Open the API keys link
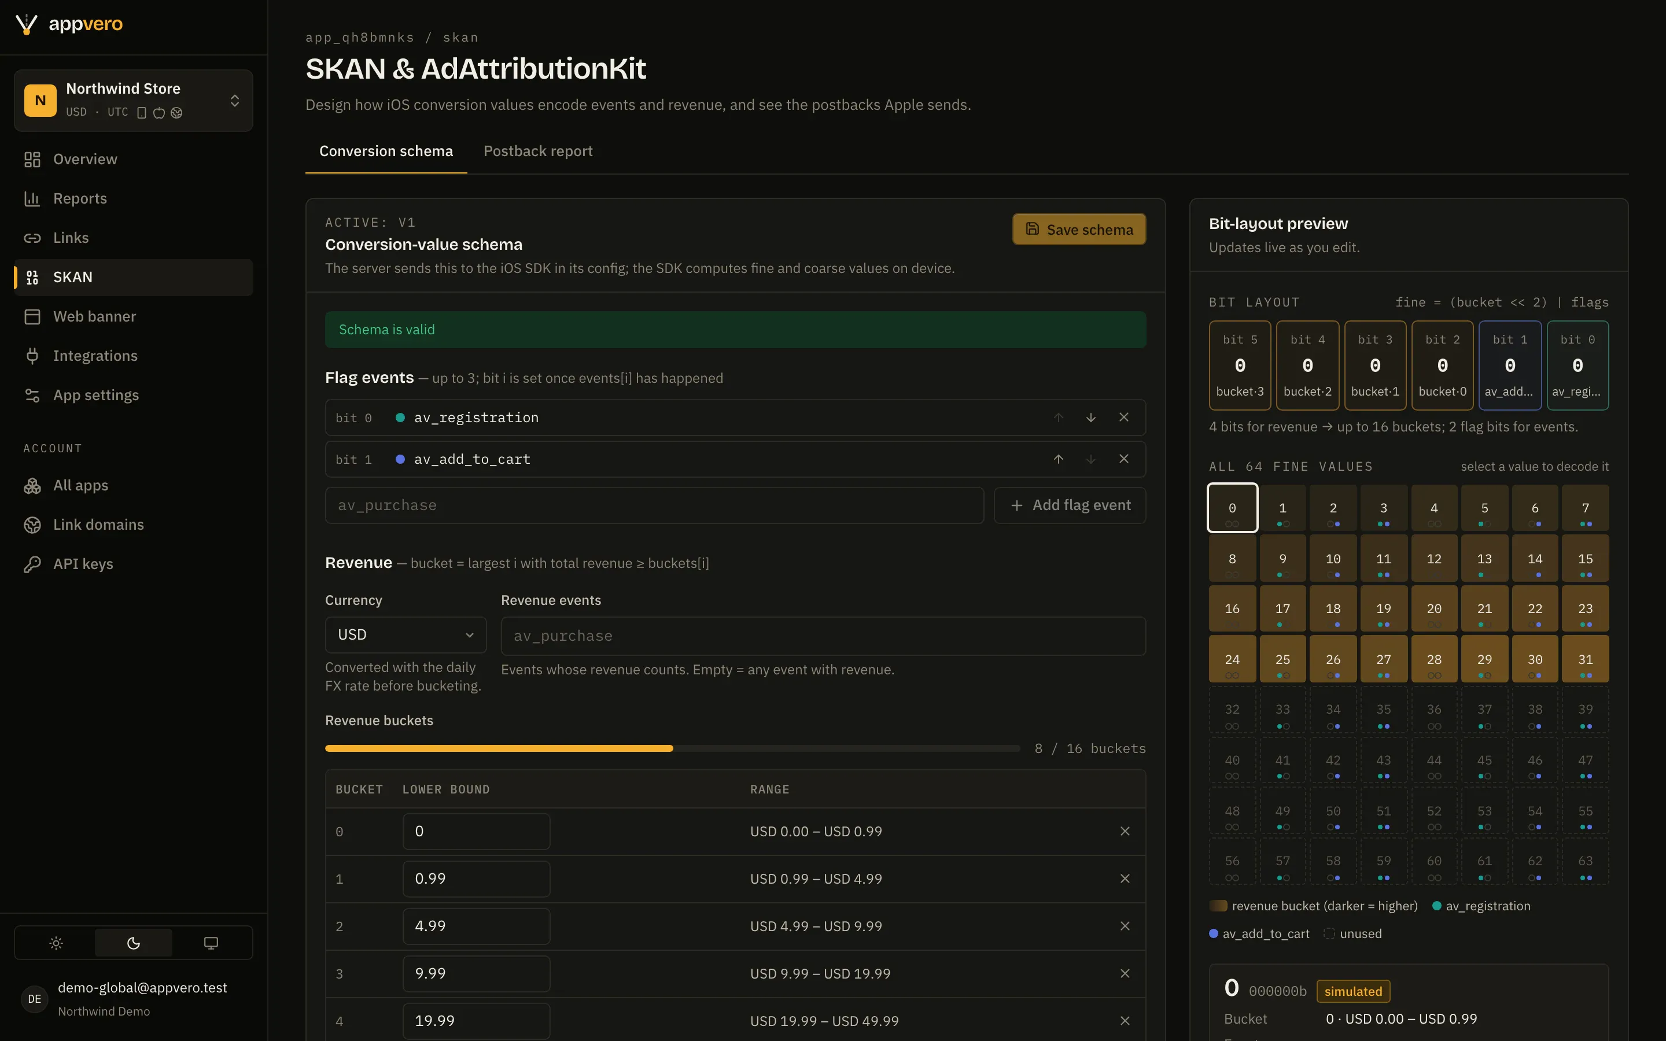1666x1041 pixels. click(134, 564)
